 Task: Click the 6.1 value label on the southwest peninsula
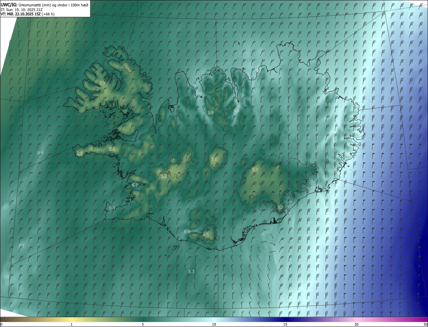pyautogui.click(x=112, y=208)
